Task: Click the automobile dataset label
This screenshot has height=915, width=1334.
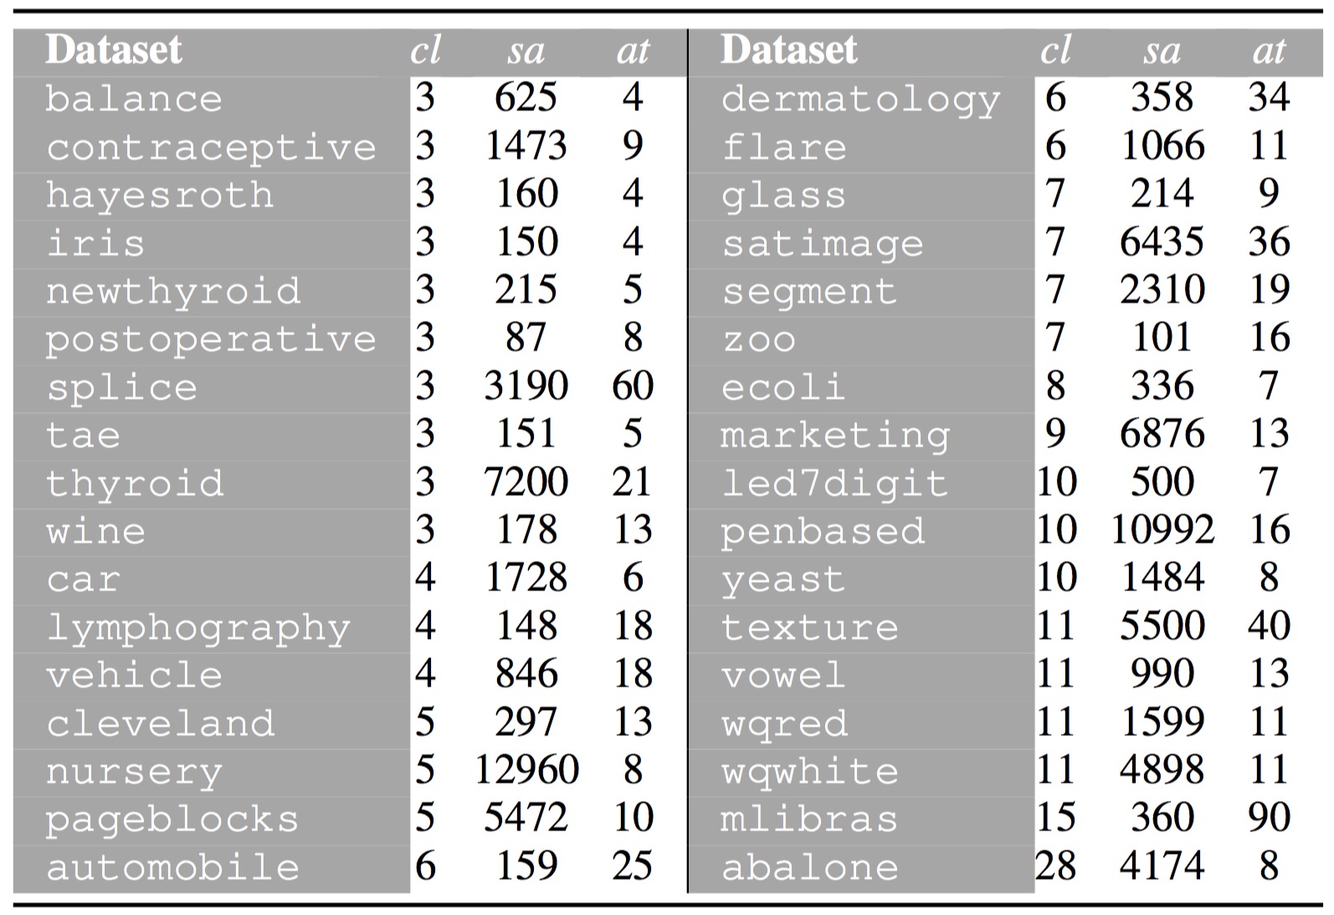Action: 173,867
